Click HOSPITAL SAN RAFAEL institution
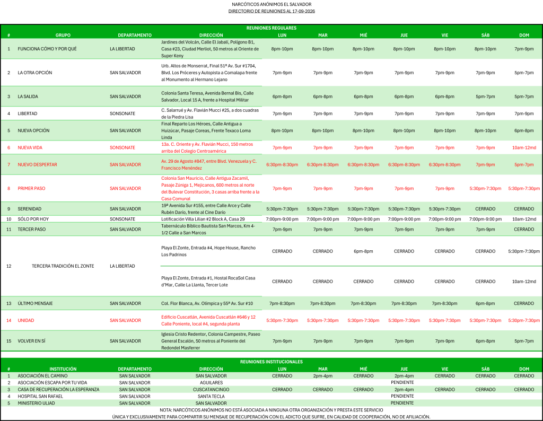Image resolution: width=543 pixels, height=421 pixels. click(x=40, y=397)
